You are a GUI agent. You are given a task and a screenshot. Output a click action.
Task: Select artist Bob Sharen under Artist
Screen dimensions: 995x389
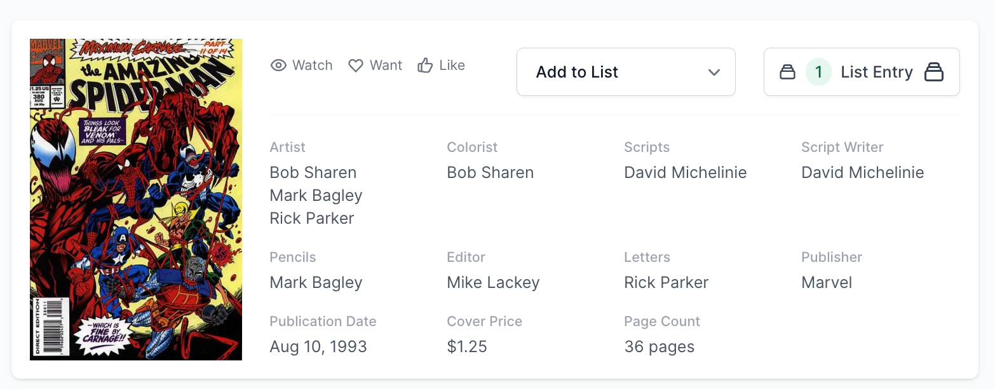pos(313,173)
